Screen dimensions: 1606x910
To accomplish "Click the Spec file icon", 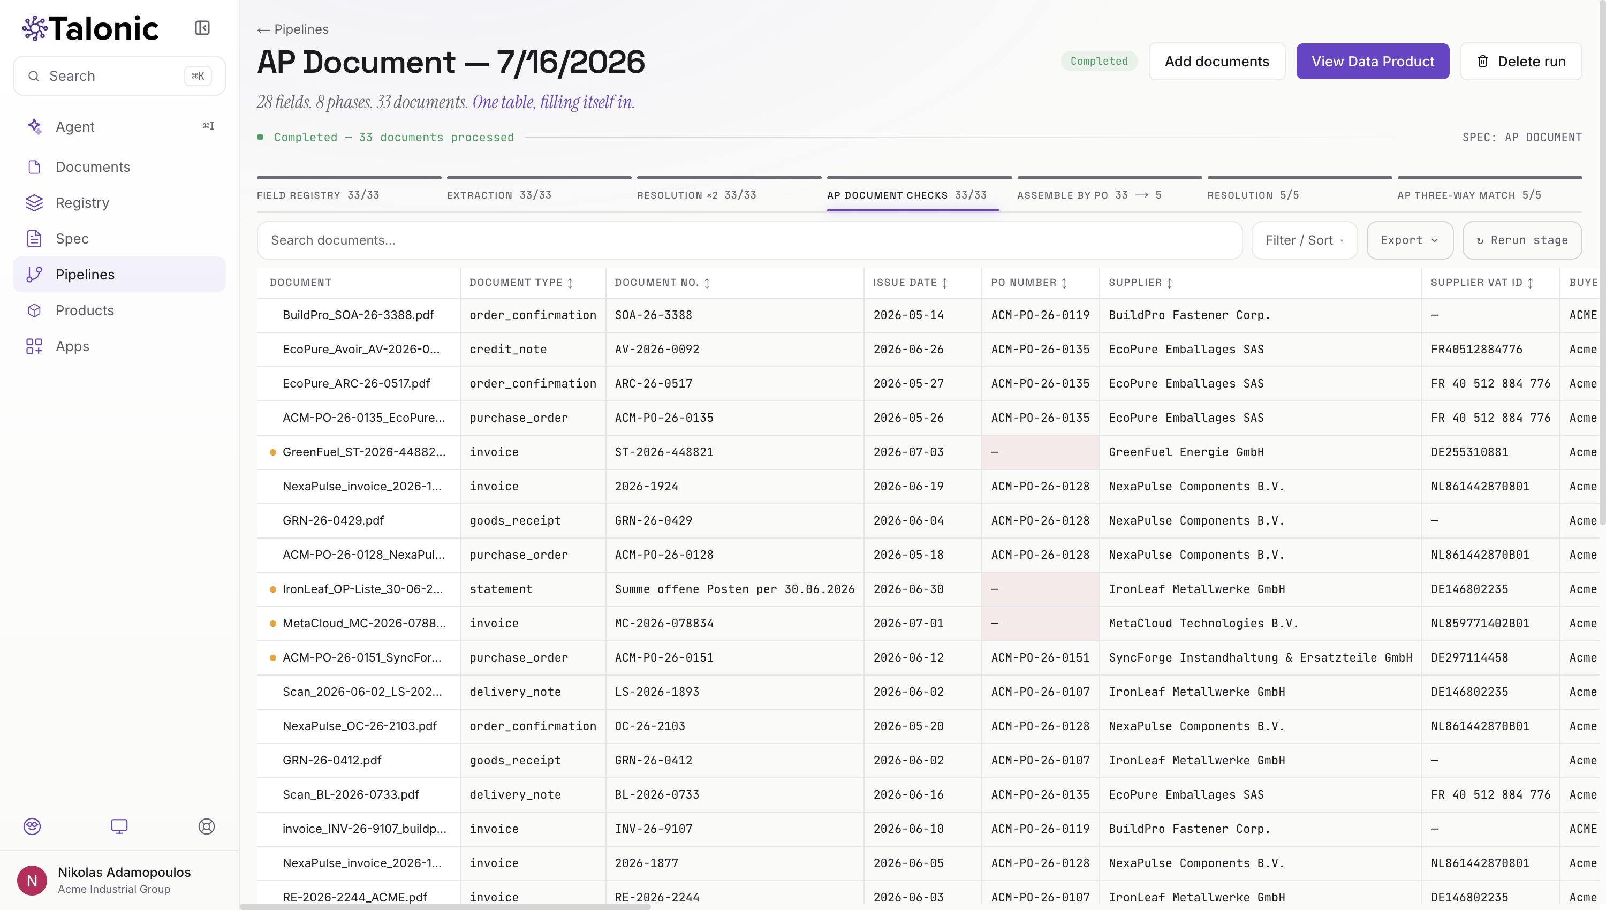I will 34,239.
